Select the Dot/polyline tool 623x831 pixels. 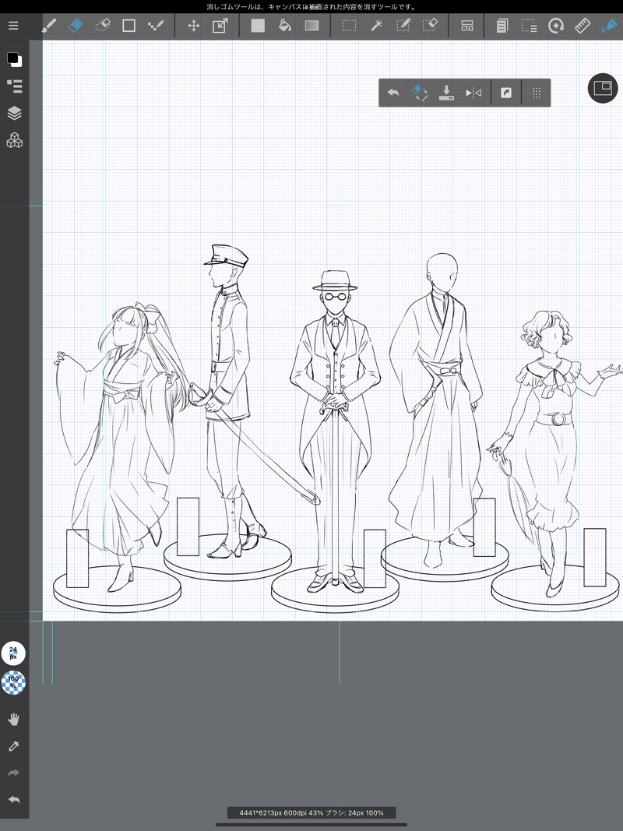[155, 26]
